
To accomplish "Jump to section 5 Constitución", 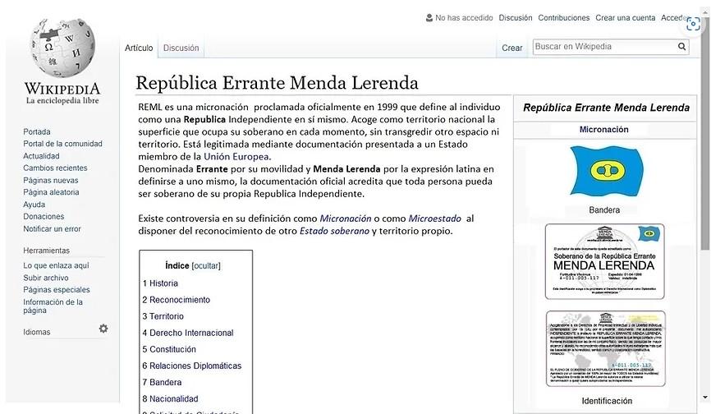I will click(169, 349).
